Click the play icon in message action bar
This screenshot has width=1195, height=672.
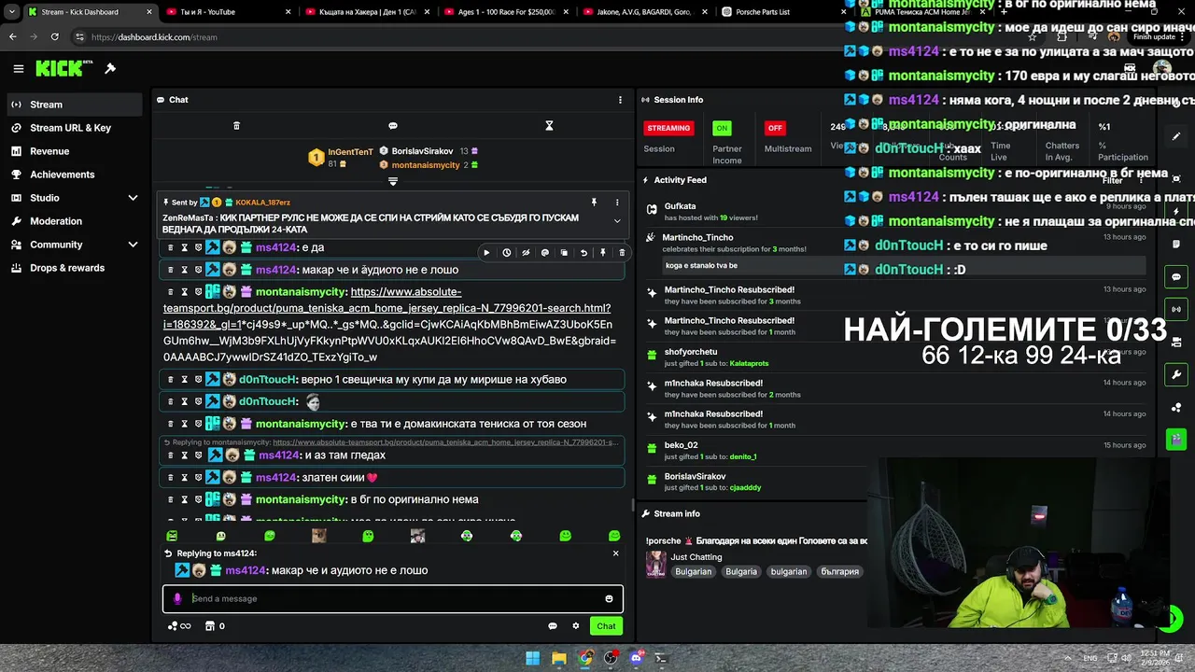point(486,252)
